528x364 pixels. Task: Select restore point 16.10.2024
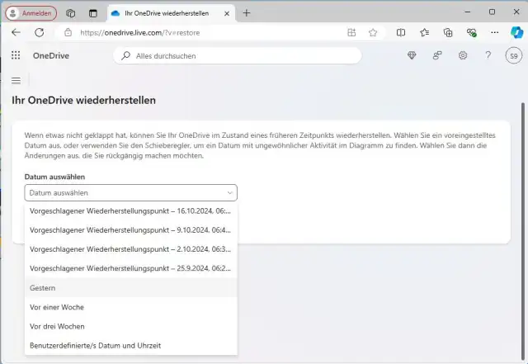click(130, 211)
